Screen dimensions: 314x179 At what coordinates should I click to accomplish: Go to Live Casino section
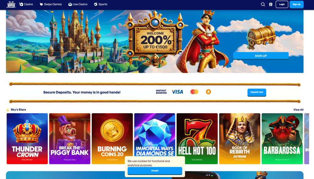click(x=78, y=4)
